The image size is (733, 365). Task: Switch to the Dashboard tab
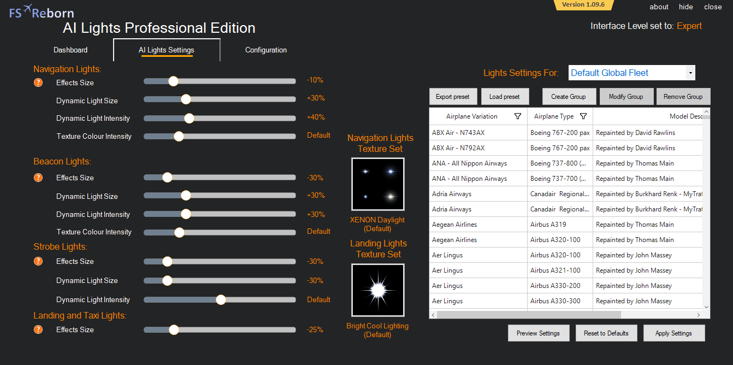point(70,50)
